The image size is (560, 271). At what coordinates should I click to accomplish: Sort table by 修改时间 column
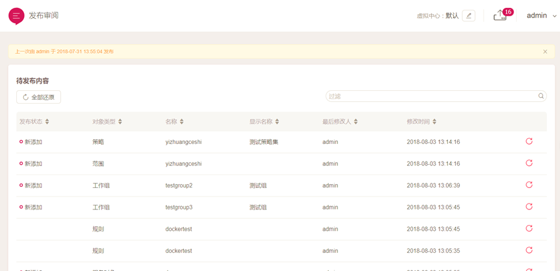pos(421,122)
